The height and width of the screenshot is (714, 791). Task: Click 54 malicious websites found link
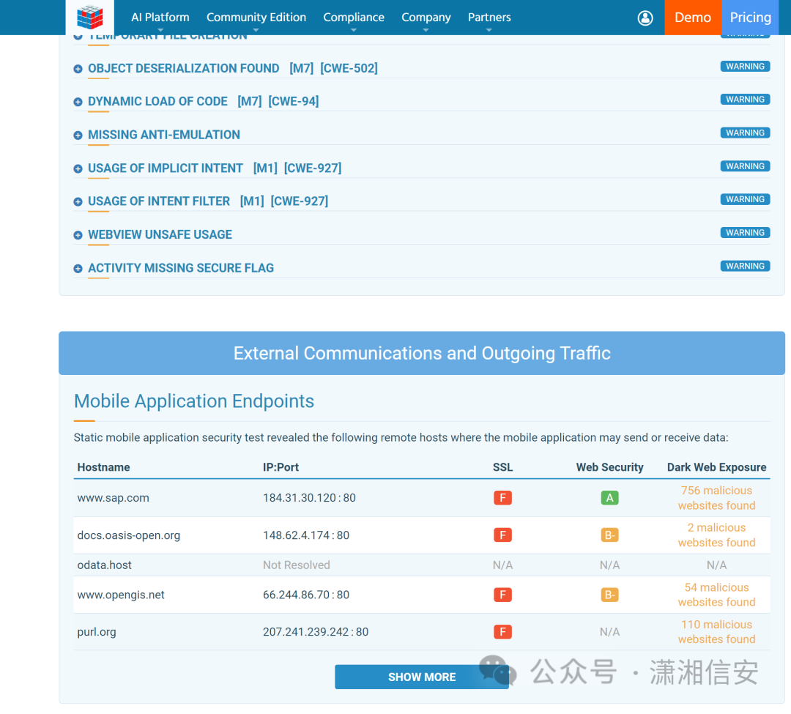pos(716,595)
